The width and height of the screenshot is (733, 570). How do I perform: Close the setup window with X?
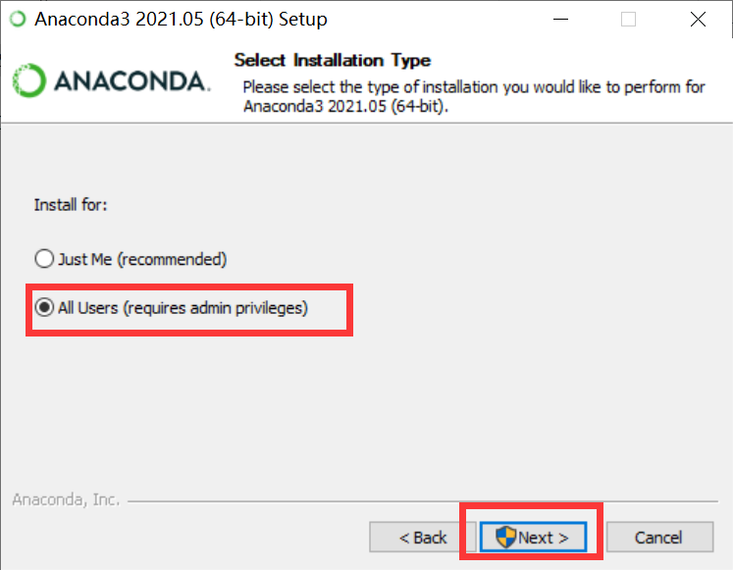pos(698,20)
